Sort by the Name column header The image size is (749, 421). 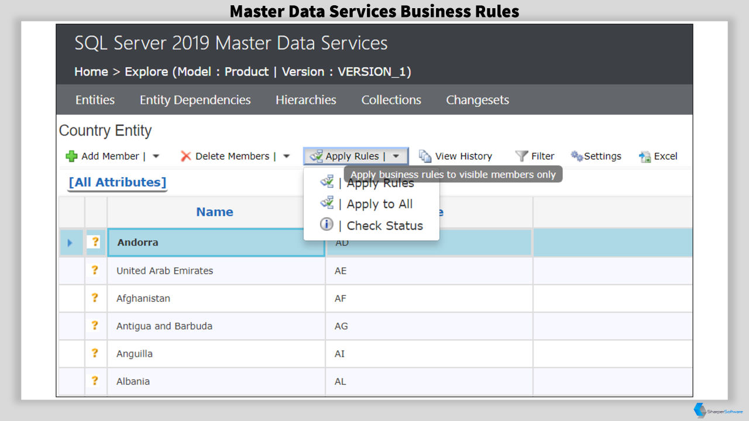coord(215,212)
